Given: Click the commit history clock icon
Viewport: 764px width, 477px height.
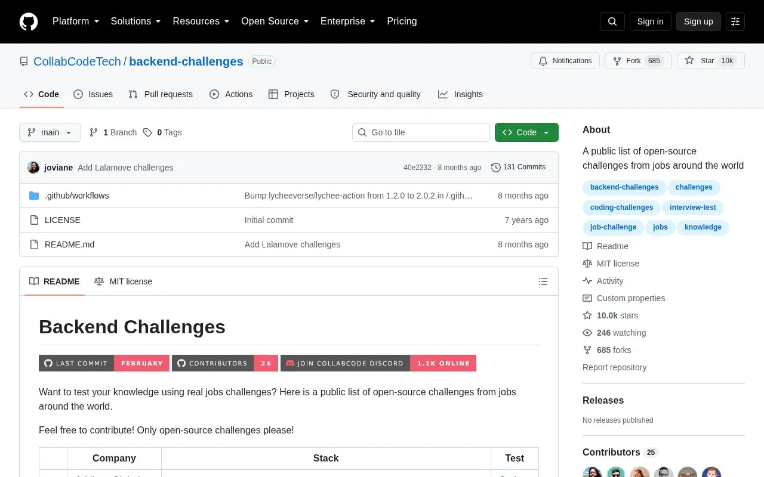Looking at the screenshot, I should pos(495,168).
